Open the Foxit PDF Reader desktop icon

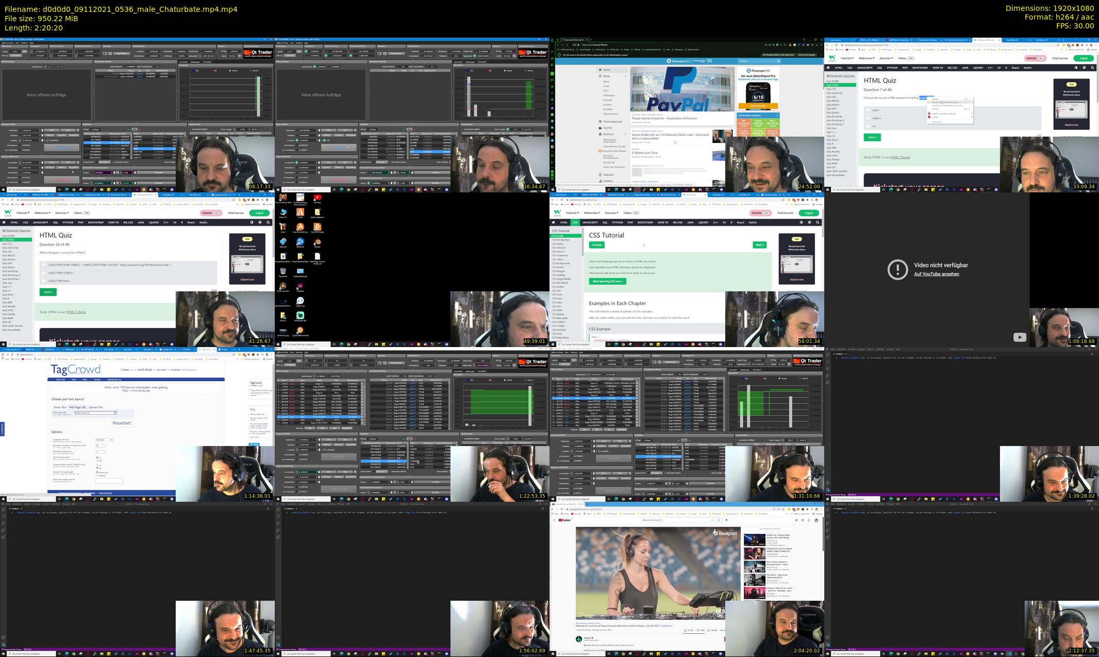[317, 227]
